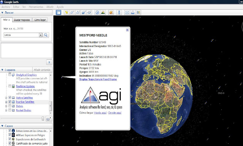Click the ARKive layer icon
243x146 pixels.
tap(13, 135)
